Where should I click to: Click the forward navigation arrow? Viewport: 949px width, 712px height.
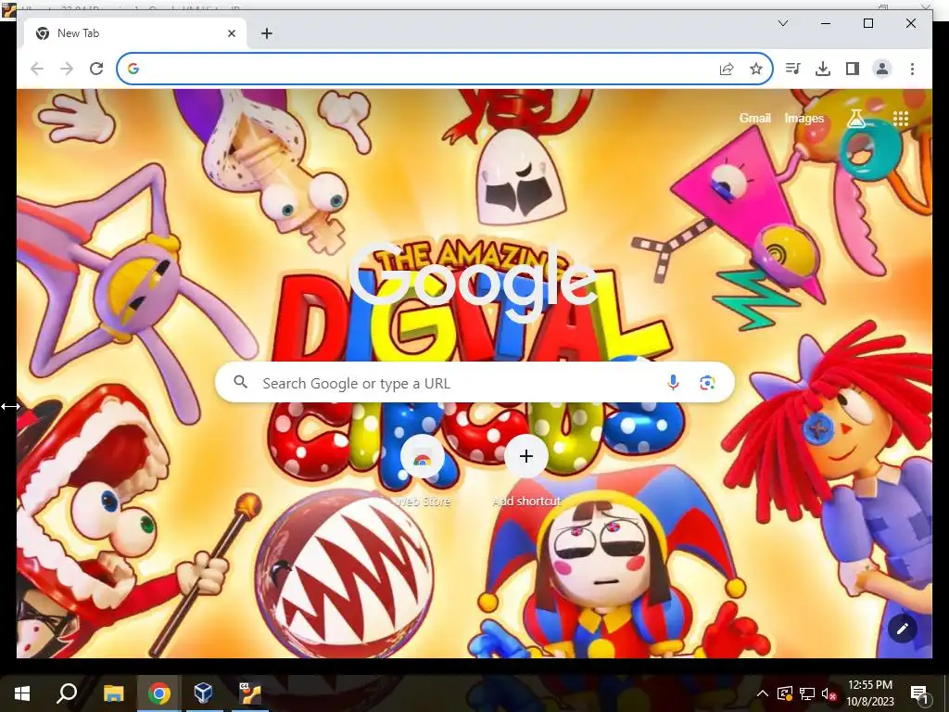coord(67,69)
